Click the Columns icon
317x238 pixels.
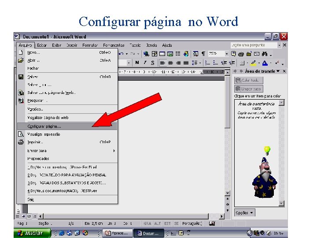point(178,54)
